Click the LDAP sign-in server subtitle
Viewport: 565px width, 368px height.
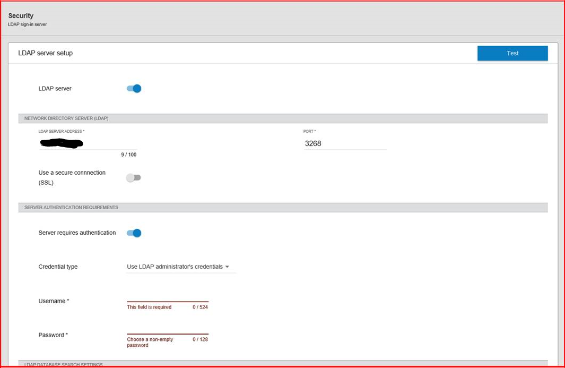(x=27, y=24)
